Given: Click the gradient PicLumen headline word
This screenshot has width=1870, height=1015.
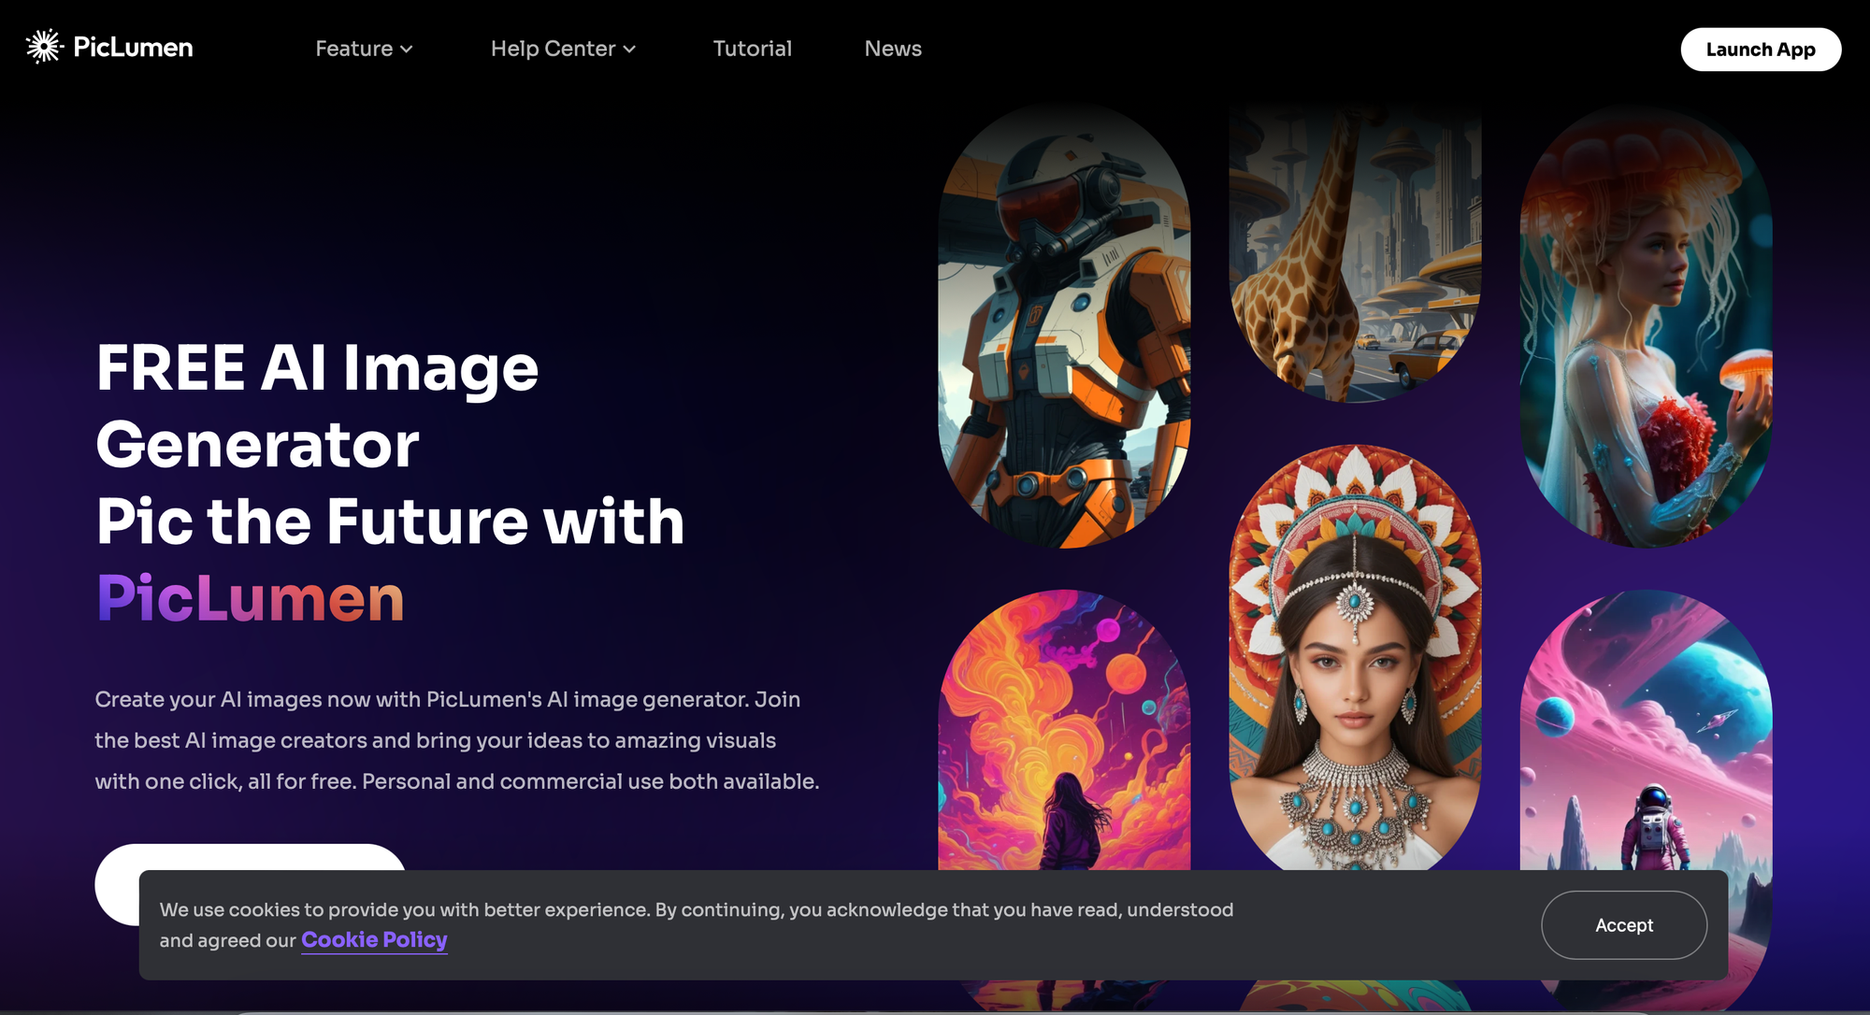Looking at the screenshot, I should point(251,598).
